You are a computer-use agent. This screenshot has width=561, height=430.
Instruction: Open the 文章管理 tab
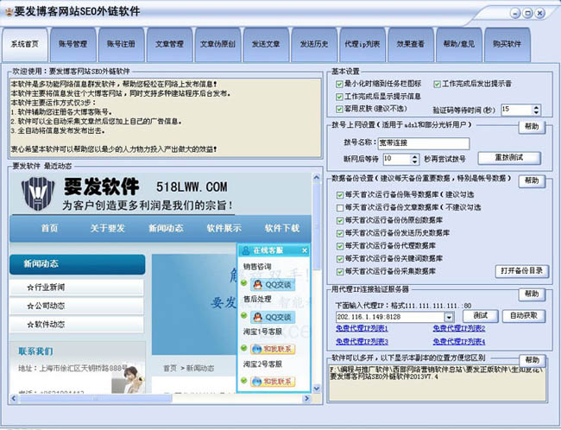point(169,44)
